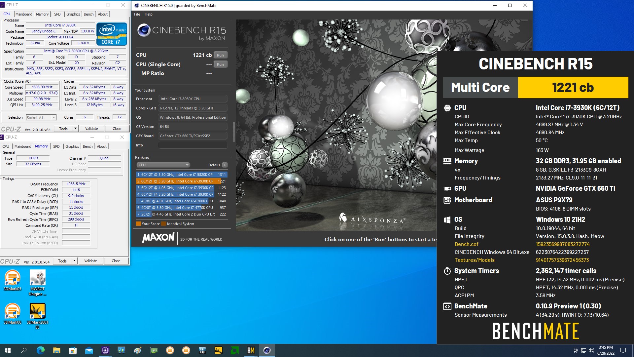Screen dimensions: 634x357
Task: Open the File menu in Cinebench
Action: (x=137, y=14)
